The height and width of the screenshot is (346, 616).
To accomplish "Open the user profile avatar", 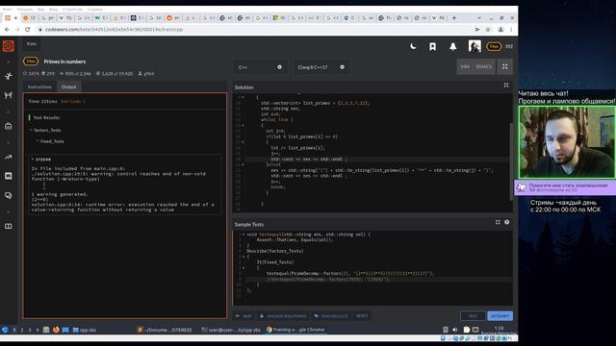I will point(475,46).
